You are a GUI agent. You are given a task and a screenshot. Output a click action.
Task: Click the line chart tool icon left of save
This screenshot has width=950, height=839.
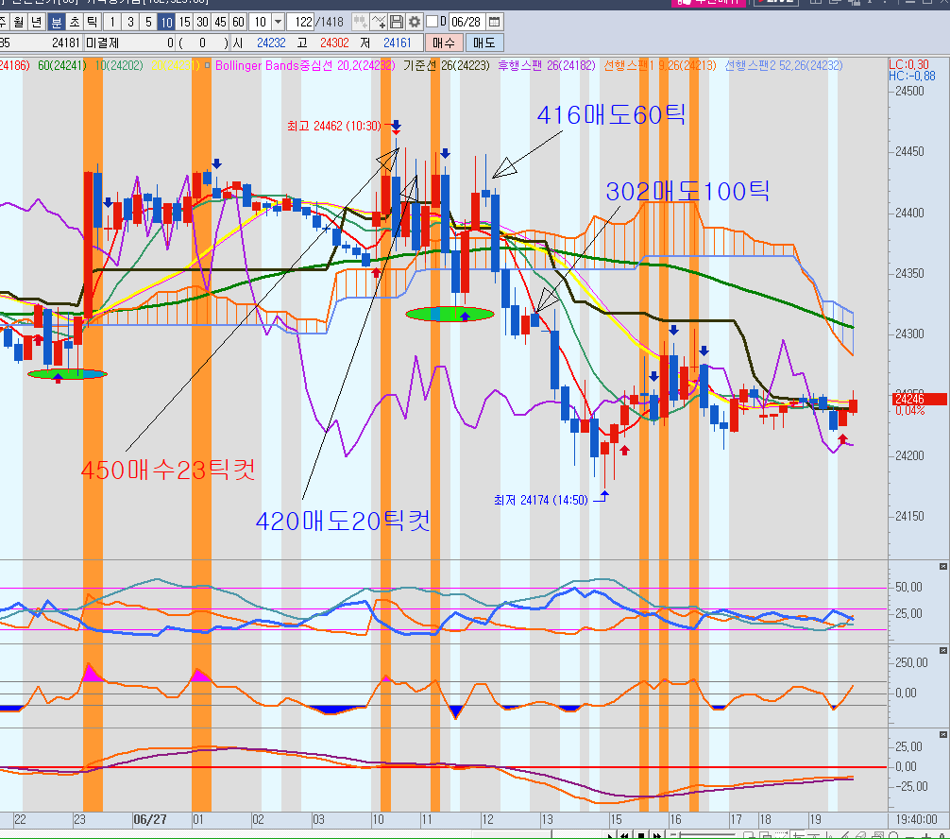(x=379, y=22)
